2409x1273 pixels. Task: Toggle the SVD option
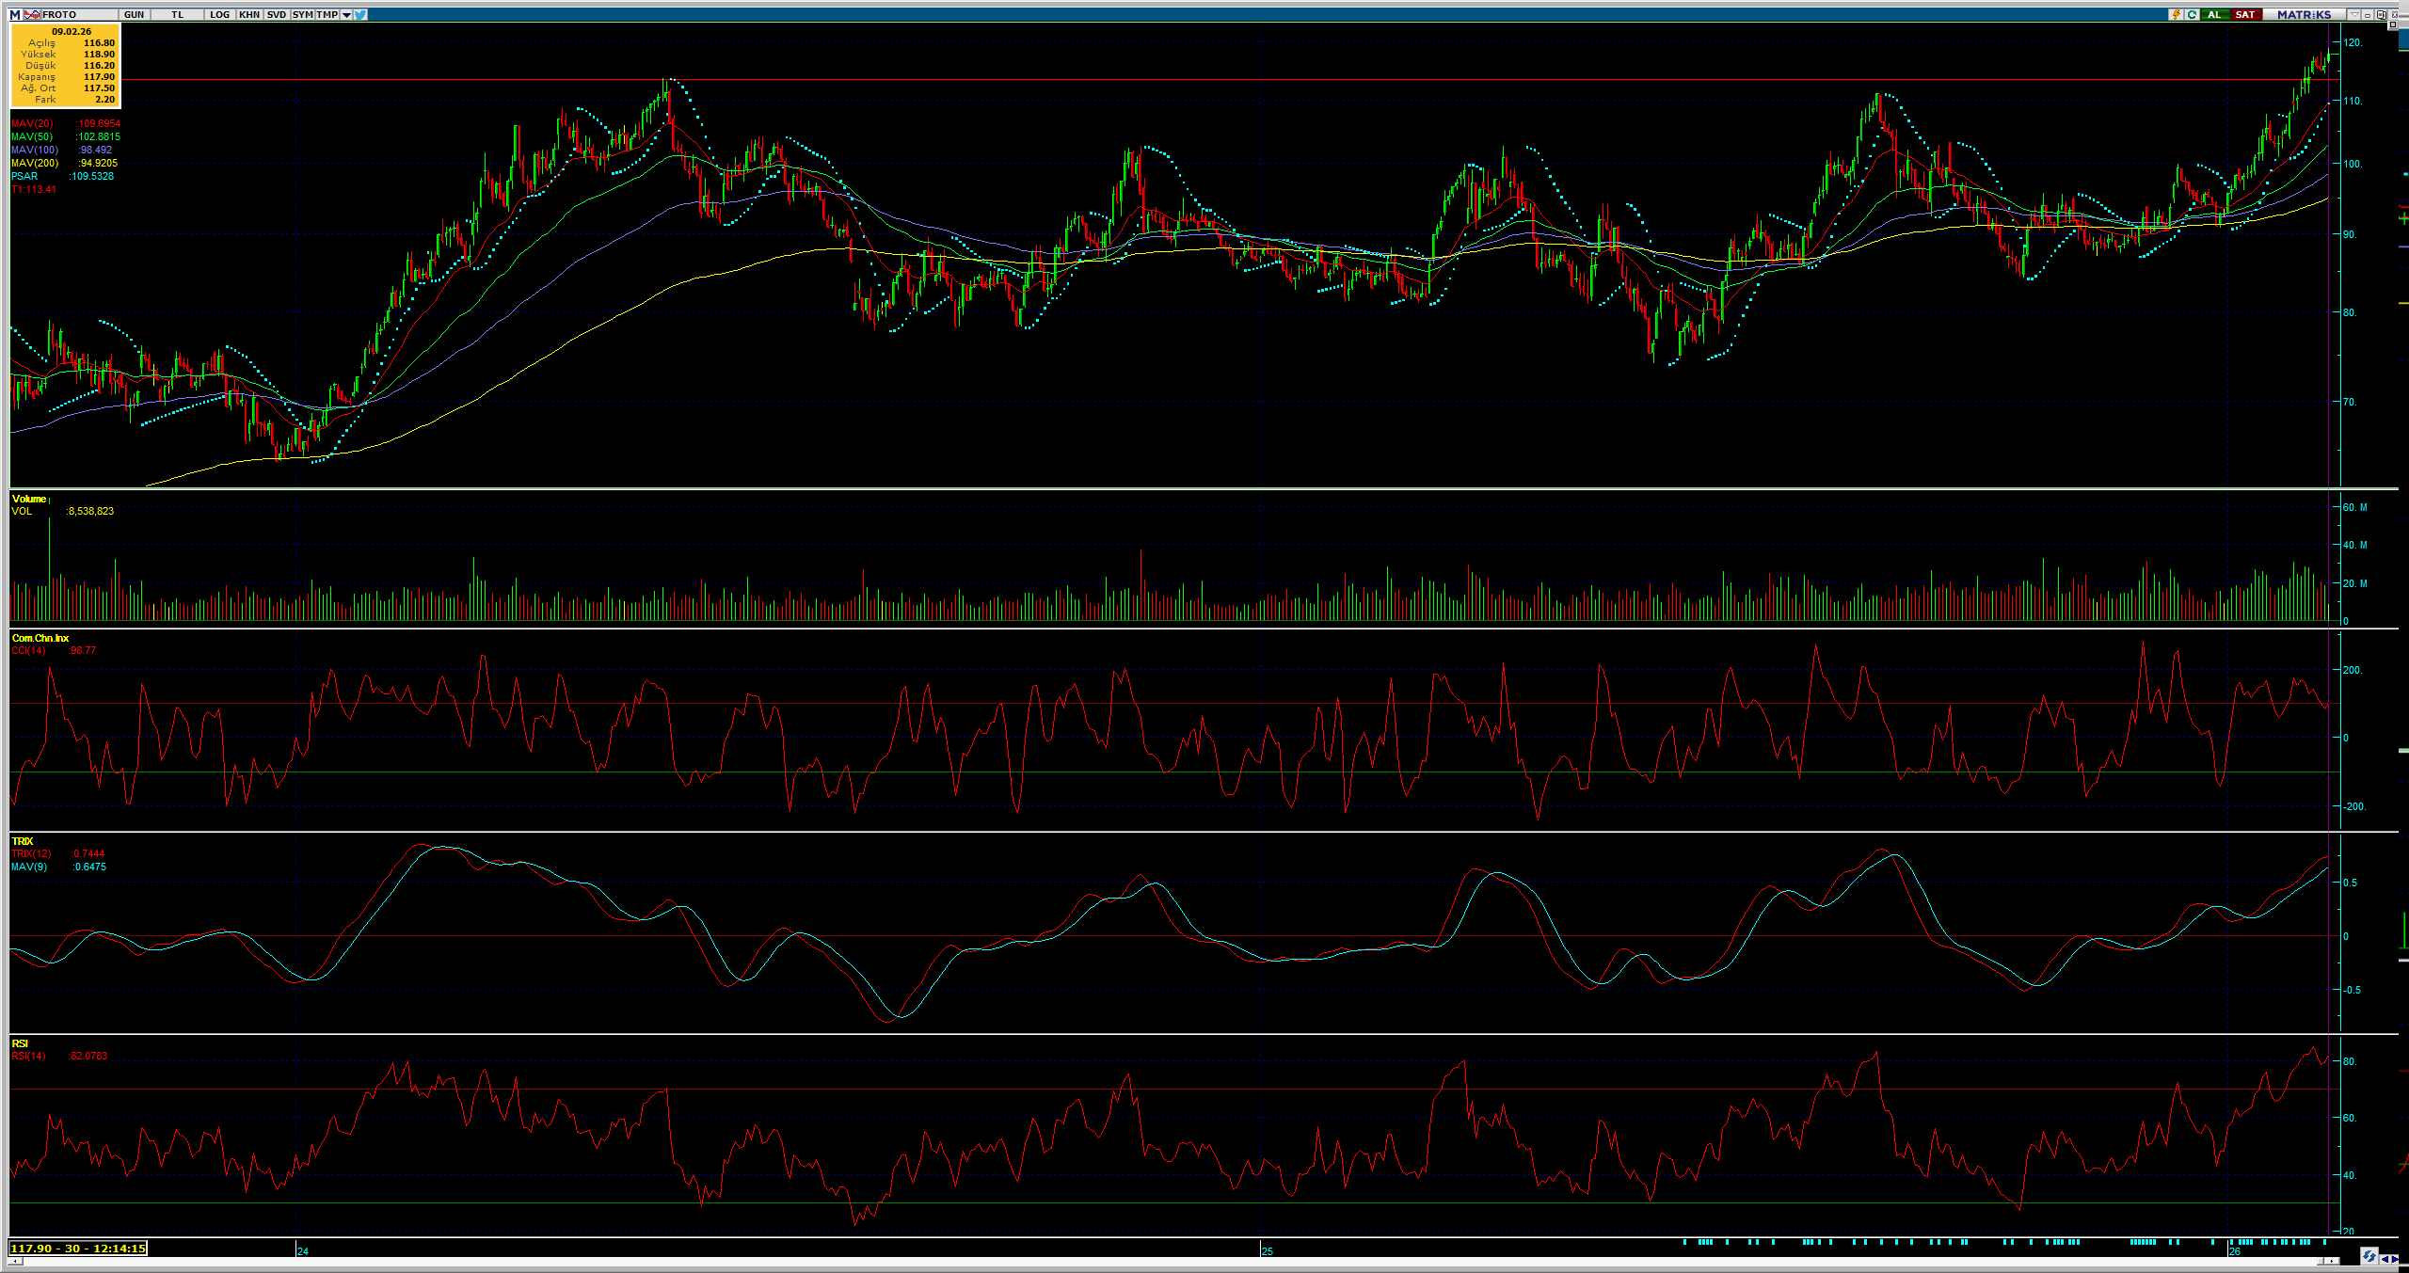(x=276, y=15)
